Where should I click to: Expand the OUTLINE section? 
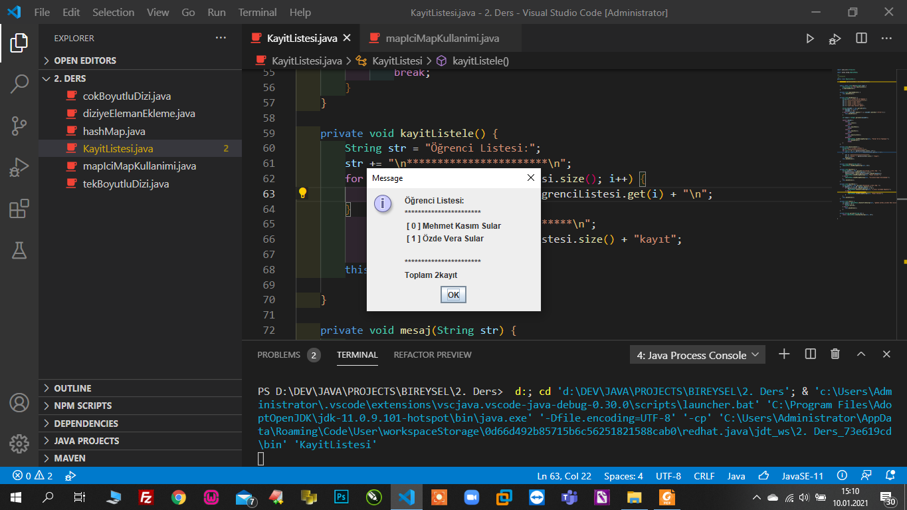[72, 388]
